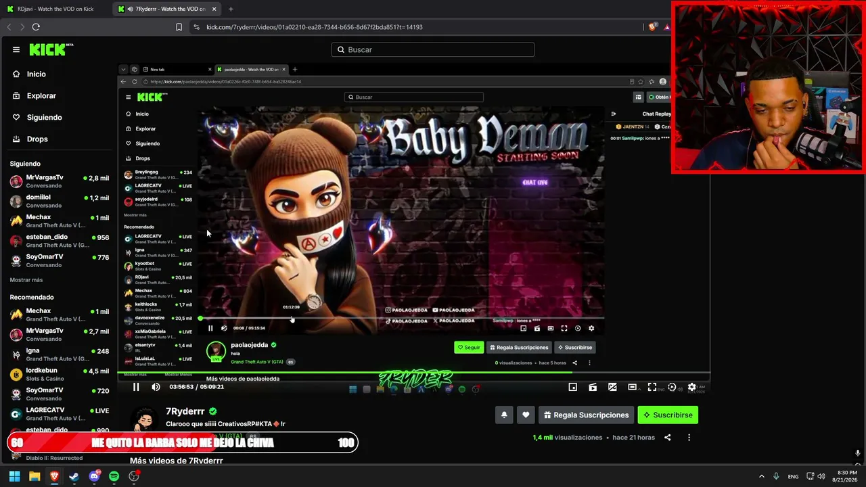Bookmark this page
The width and height of the screenshot is (866, 487).
click(x=179, y=27)
